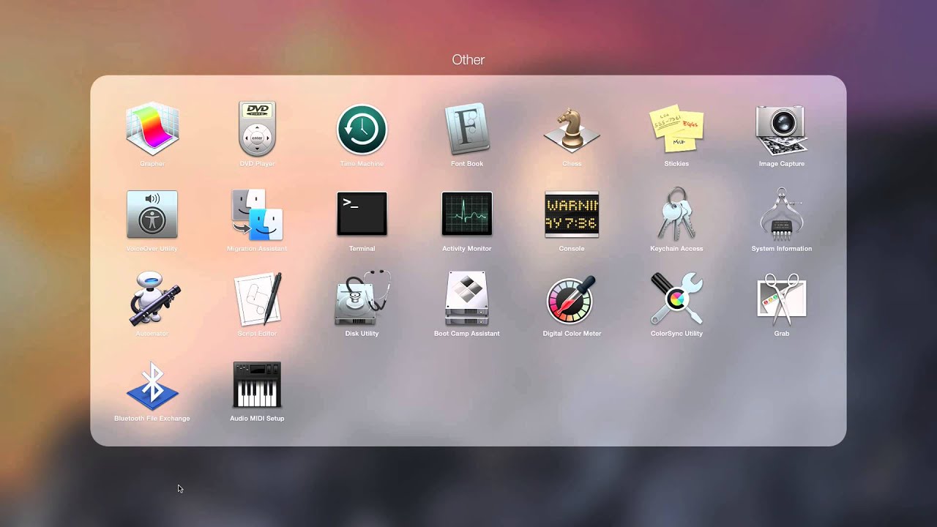Open Script Editor
This screenshot has height=527, width=937.
257,299
